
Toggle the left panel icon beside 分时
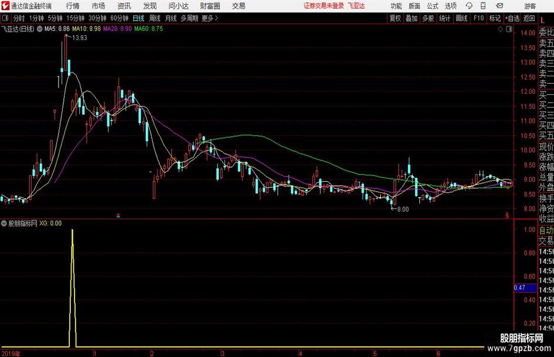(x=5, y=18)
